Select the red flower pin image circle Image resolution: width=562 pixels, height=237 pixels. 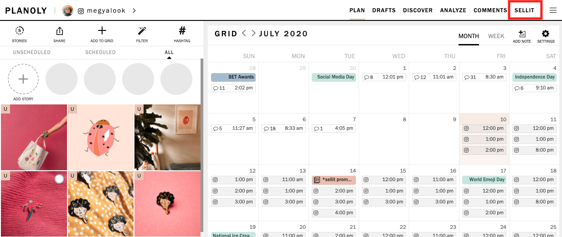pos(59,179)
